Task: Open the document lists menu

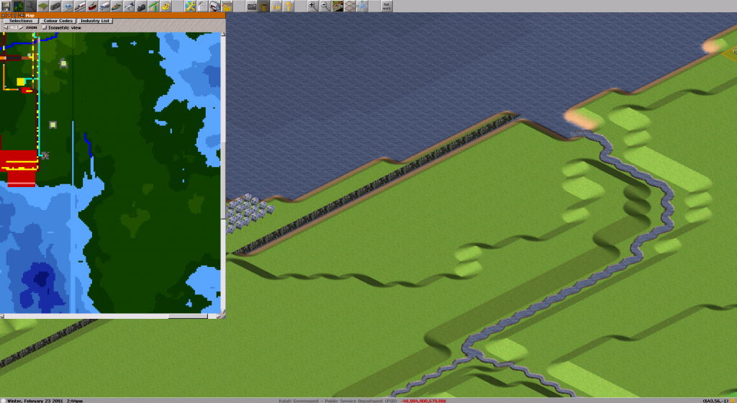Action: [202, 6]
